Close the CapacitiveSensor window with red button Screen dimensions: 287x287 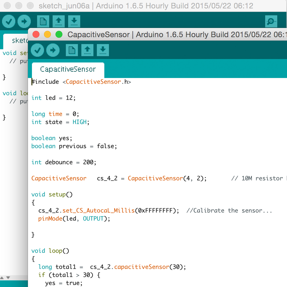(36, 34)
